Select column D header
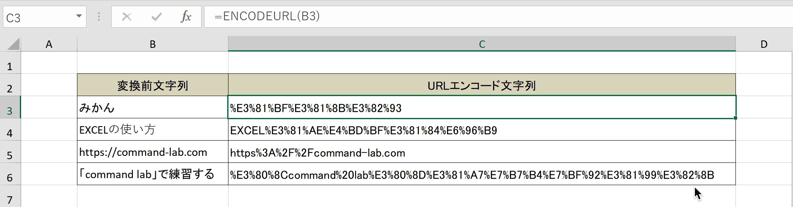793x207 pixels. point(764,44)
